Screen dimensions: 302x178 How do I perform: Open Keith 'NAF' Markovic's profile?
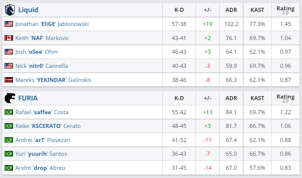42,38
